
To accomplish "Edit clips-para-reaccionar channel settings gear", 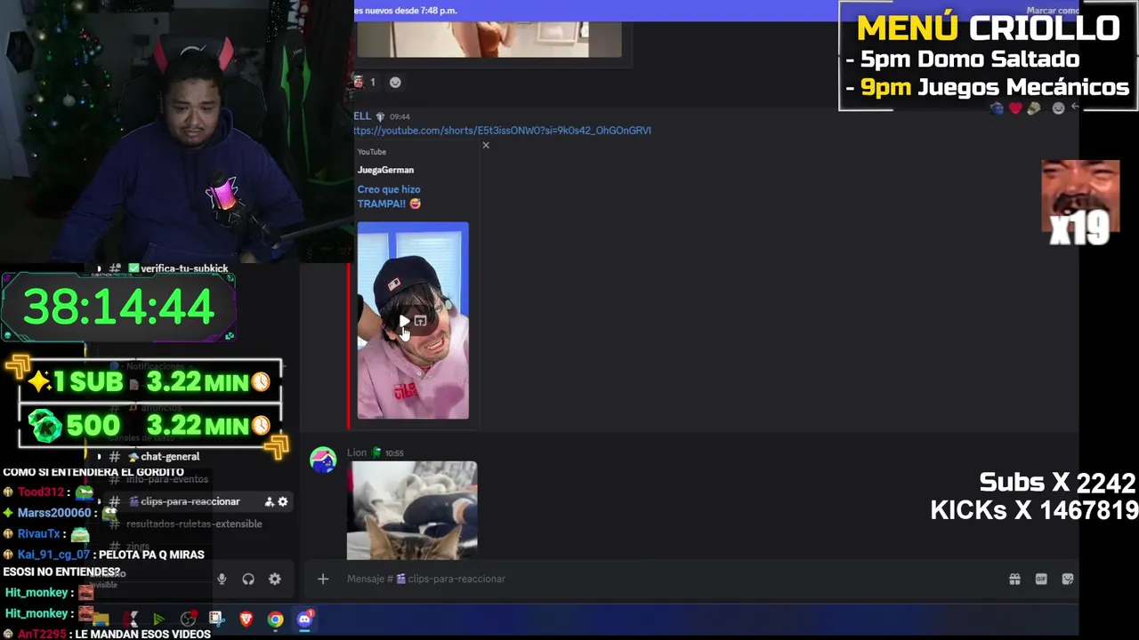I will point(283,501).
